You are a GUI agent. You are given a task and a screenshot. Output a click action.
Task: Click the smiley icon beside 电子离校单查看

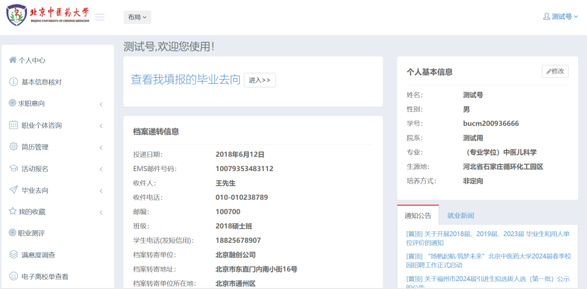pyautogui.click(x=14, y=276)
